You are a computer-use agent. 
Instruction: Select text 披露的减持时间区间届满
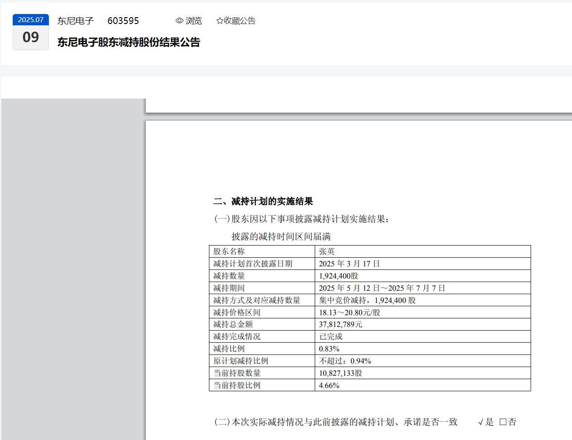(281, 237)
